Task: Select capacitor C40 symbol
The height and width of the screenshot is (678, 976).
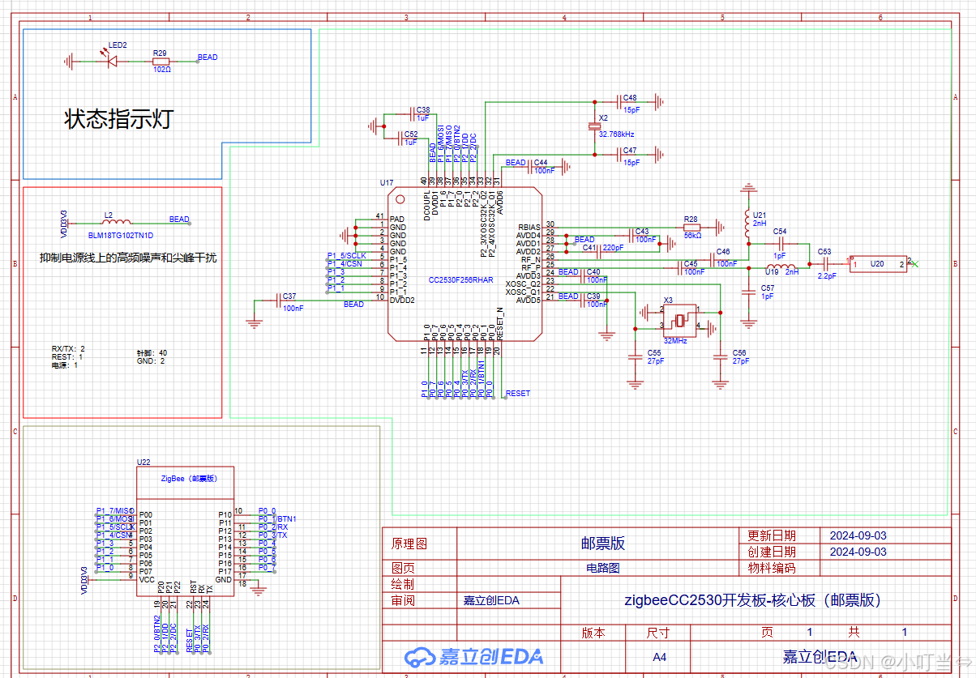Action: pos(584,275)
